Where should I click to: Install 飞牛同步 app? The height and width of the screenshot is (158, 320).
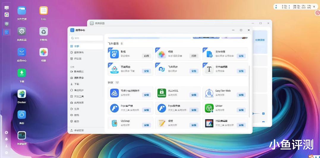click(x=194, y=71)
